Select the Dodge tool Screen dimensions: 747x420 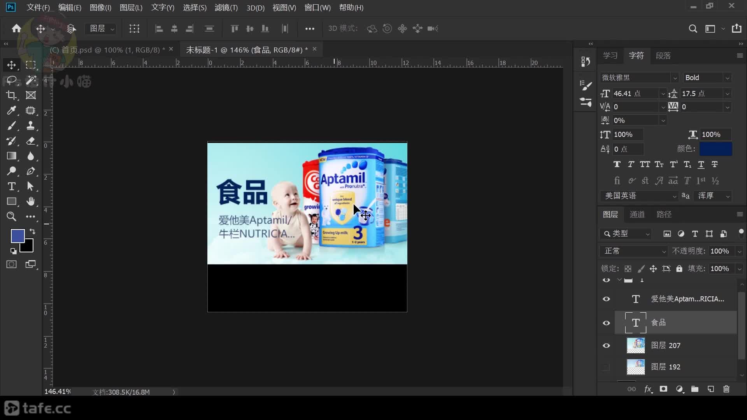tap(11, 171)
